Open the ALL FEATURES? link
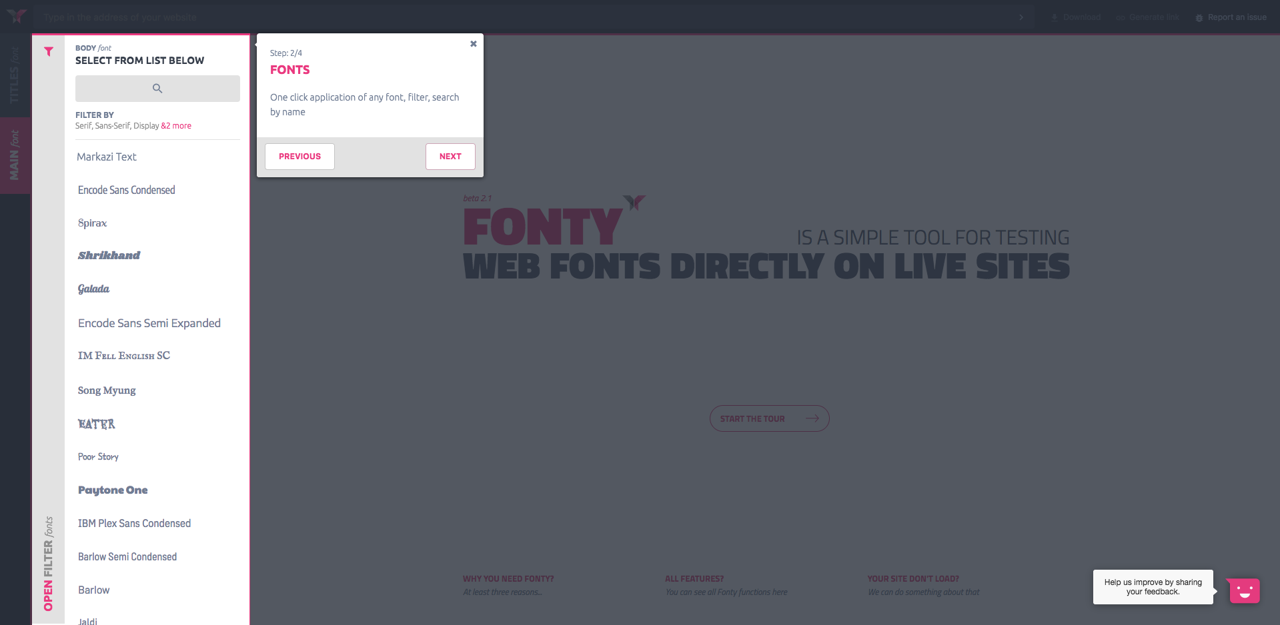1280x625 pixels. tap(694, 579)
